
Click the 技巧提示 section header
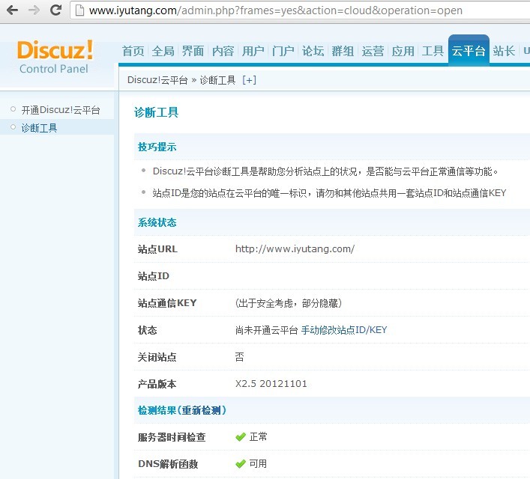157,147
